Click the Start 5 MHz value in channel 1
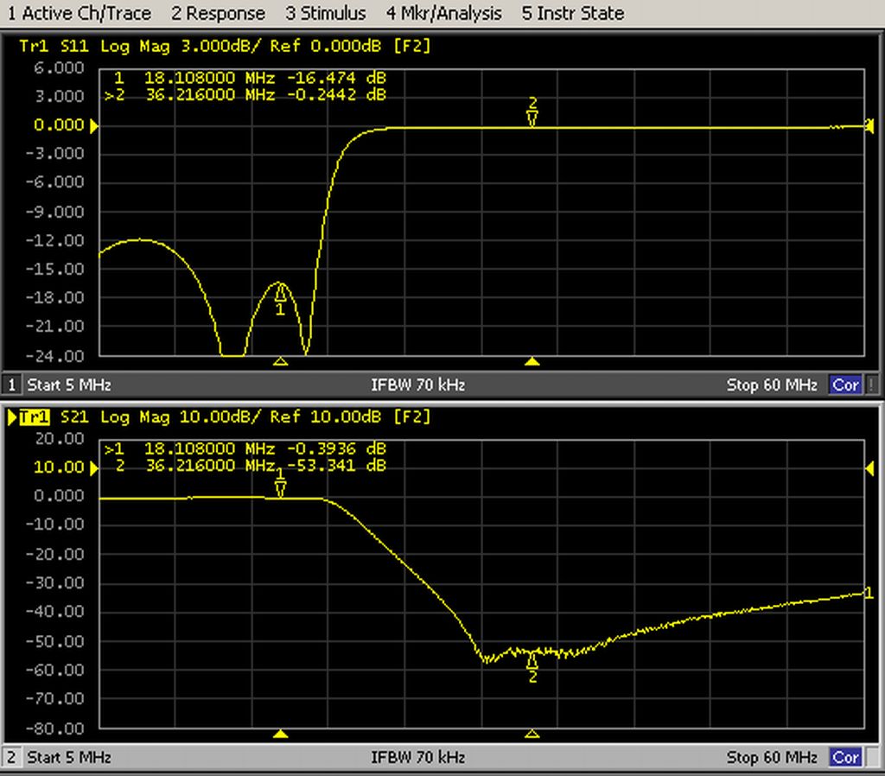The height and width of the screenshot is (776, 885). coord(69,385)
